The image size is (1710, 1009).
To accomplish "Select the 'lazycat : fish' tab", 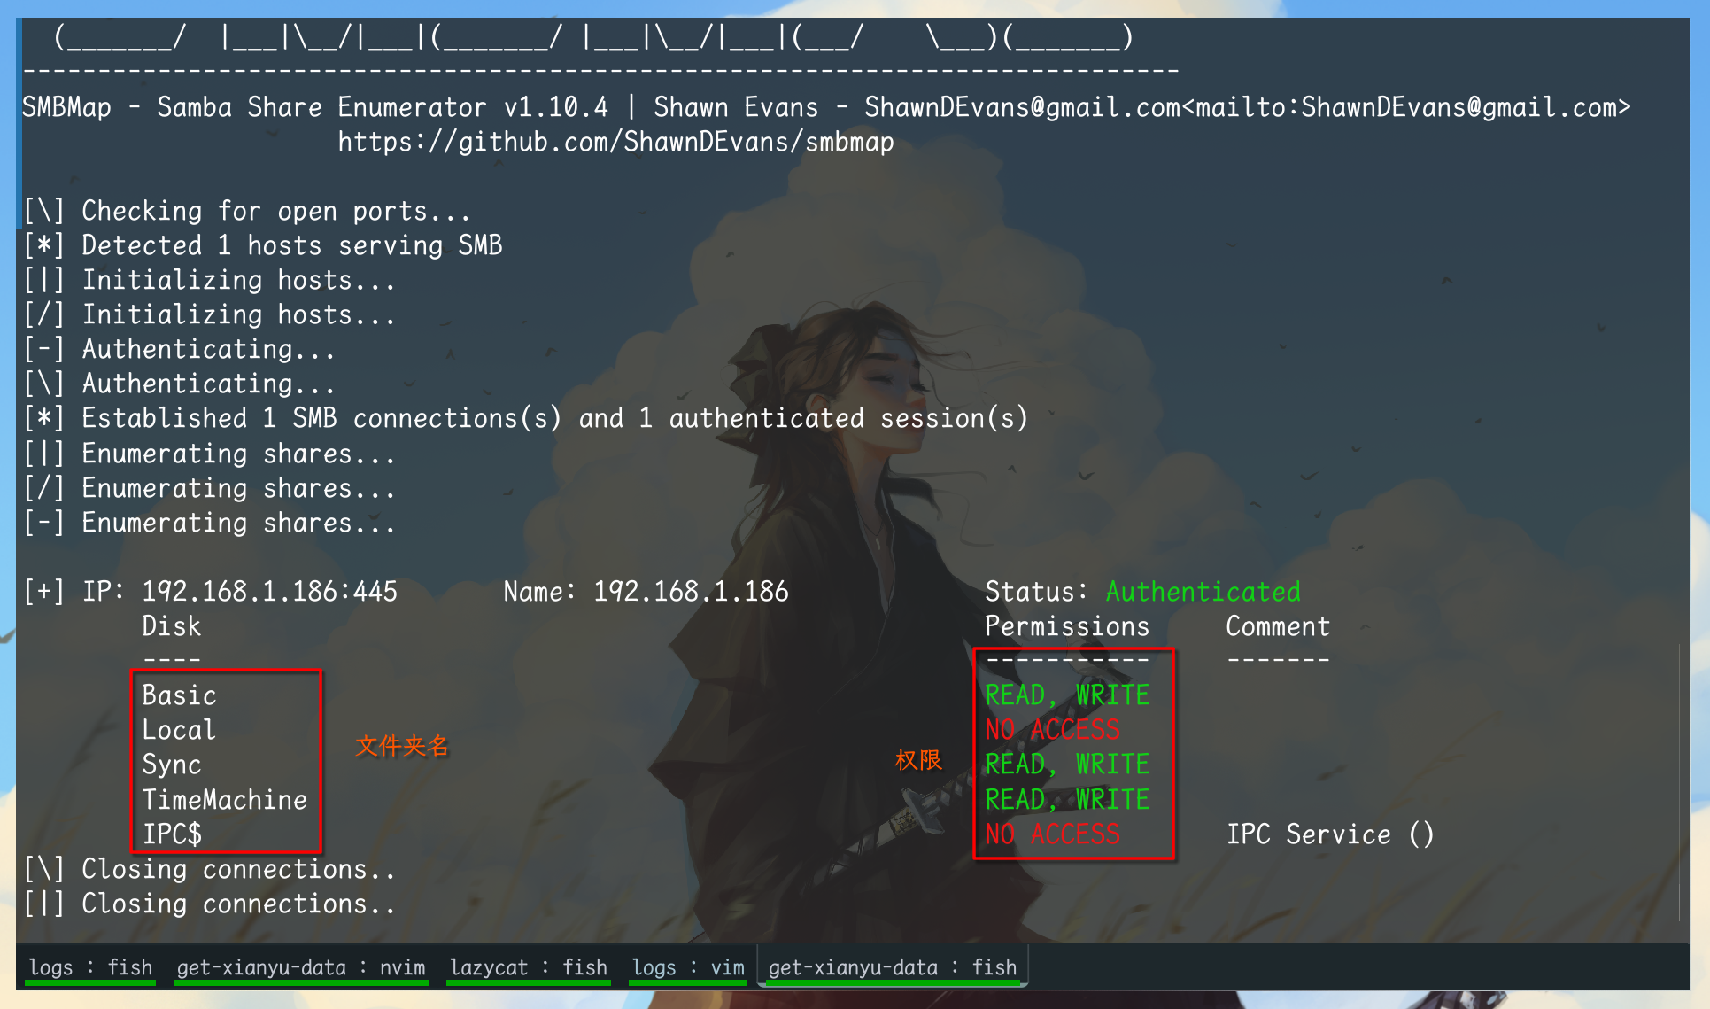I will 529,967.
